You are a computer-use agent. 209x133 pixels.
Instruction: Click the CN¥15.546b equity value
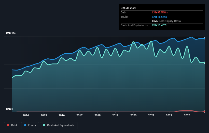click(x=160, y=17)
